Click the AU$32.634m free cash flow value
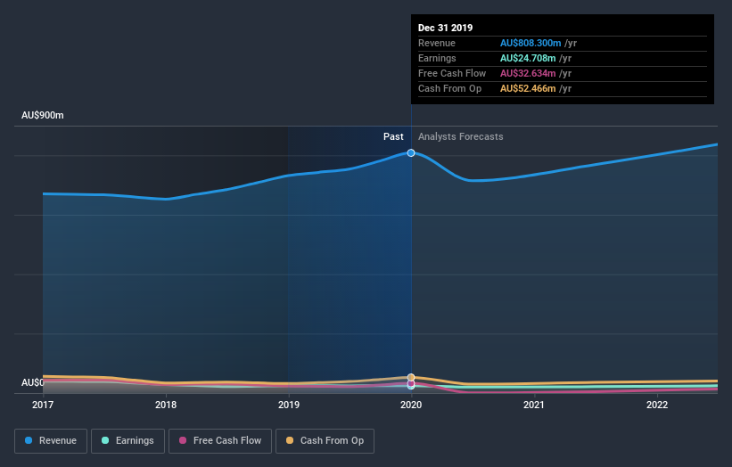Screen dimensions: 732x467 point(528,73)
